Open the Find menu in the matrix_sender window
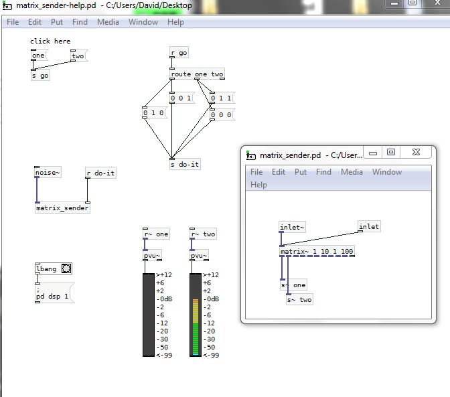Image resolution: width=450 pixels, height=397 pixels. 323,172
